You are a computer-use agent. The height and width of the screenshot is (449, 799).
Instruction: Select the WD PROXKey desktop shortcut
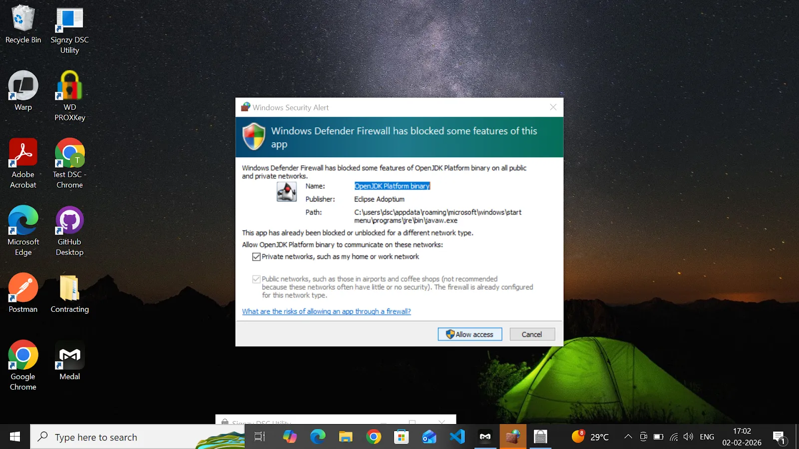click(69, 96)
